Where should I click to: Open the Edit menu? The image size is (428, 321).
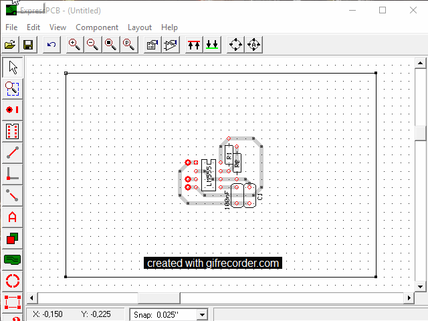pos(33,27)
